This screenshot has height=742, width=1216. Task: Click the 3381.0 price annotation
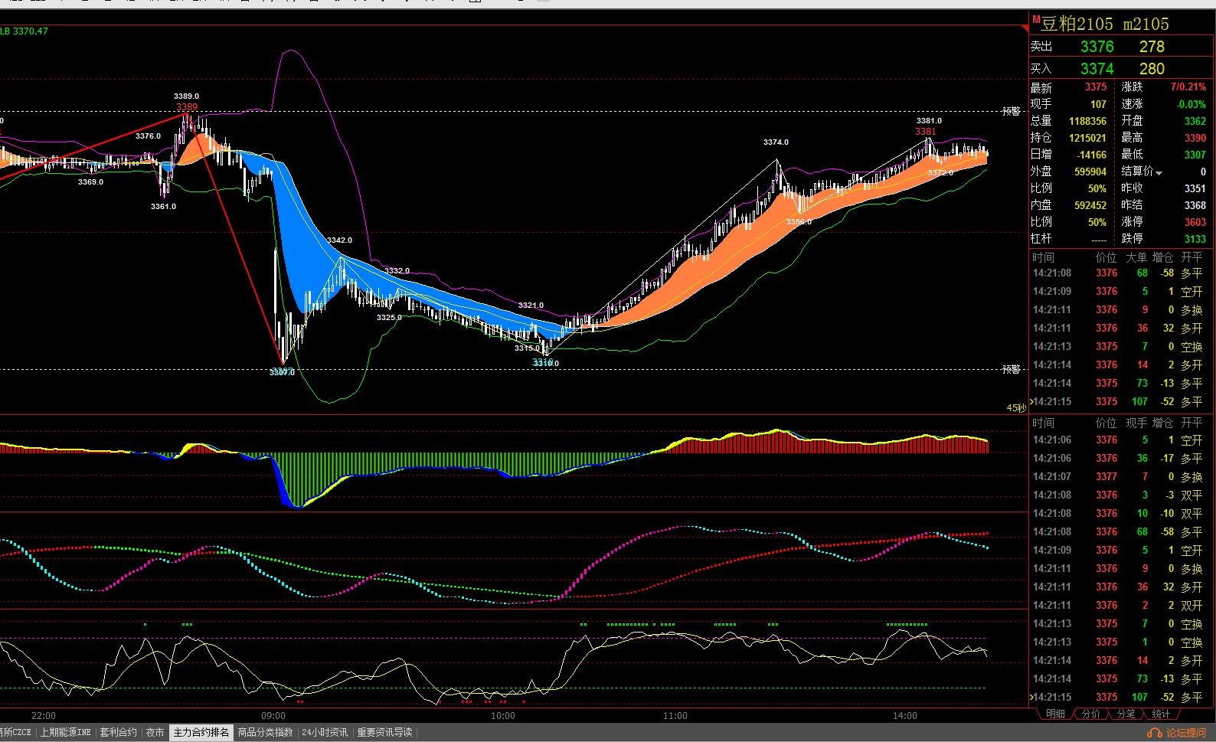coord(929,121)
